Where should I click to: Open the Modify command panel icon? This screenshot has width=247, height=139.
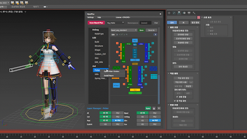point(174,13)
